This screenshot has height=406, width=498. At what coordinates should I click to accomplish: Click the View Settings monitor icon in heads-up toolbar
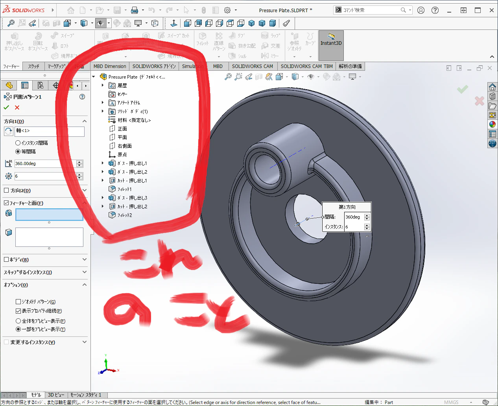tap(352, 77)
